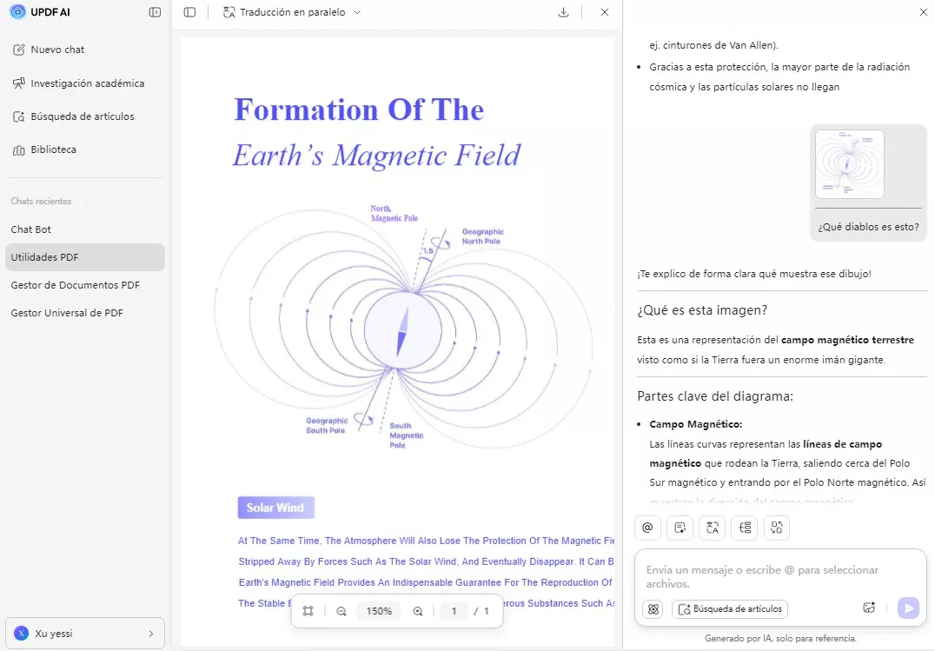Screen dimensions: 935x651
Task: Click the article search magnifier sidebar icon
Action: point(18,116)
